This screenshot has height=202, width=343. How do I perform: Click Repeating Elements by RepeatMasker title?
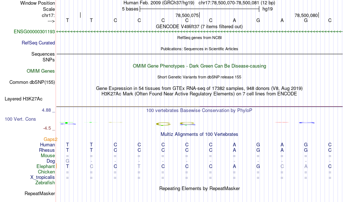click(200, 188)
